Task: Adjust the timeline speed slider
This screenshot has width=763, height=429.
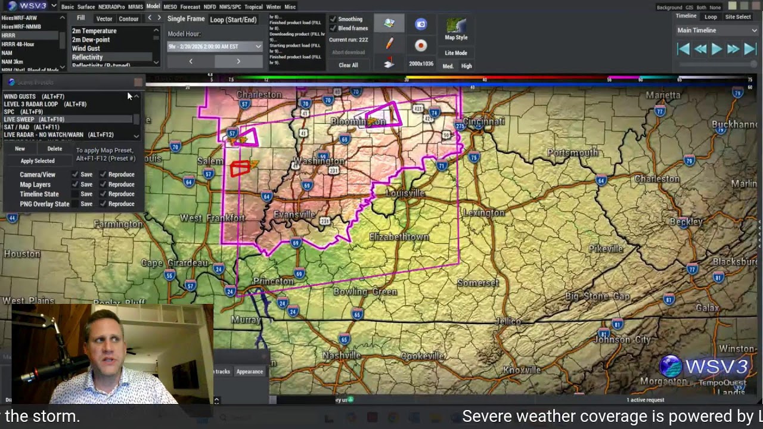Action: tap(717, 64)
